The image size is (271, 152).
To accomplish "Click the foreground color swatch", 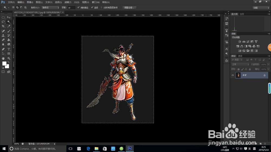I will [4, 63].
